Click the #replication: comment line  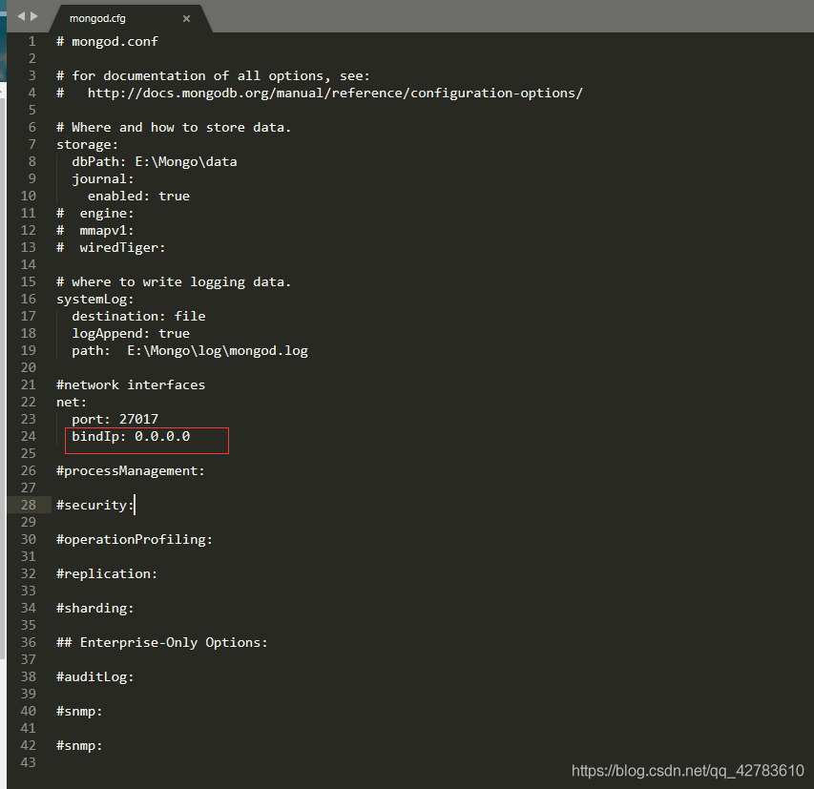107,573
